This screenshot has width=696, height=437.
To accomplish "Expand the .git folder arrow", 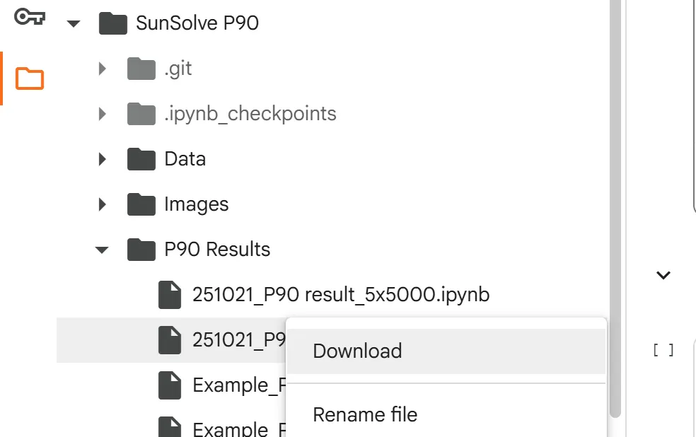I will [x=103, y=69].
